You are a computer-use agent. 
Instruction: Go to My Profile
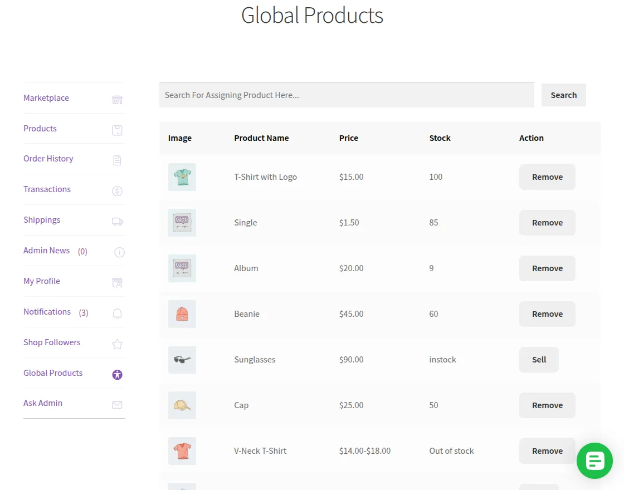pyautogui.click(x=42, y=281)
